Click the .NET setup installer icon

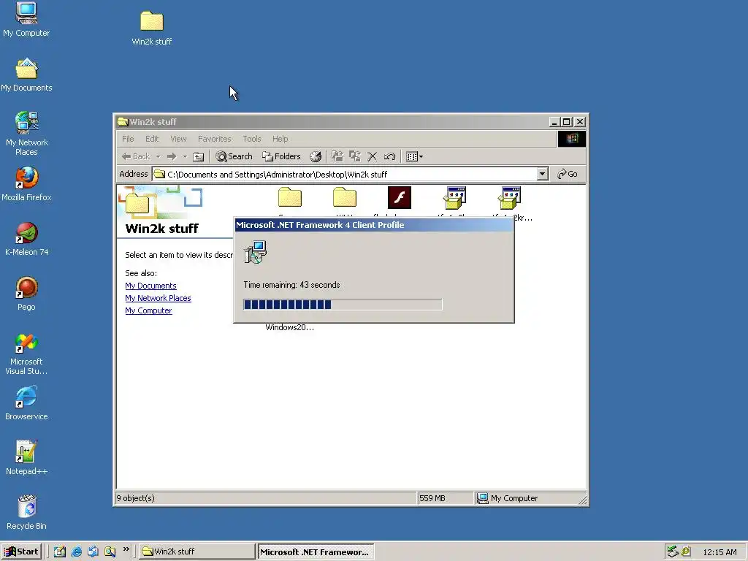tap(255, 252)
